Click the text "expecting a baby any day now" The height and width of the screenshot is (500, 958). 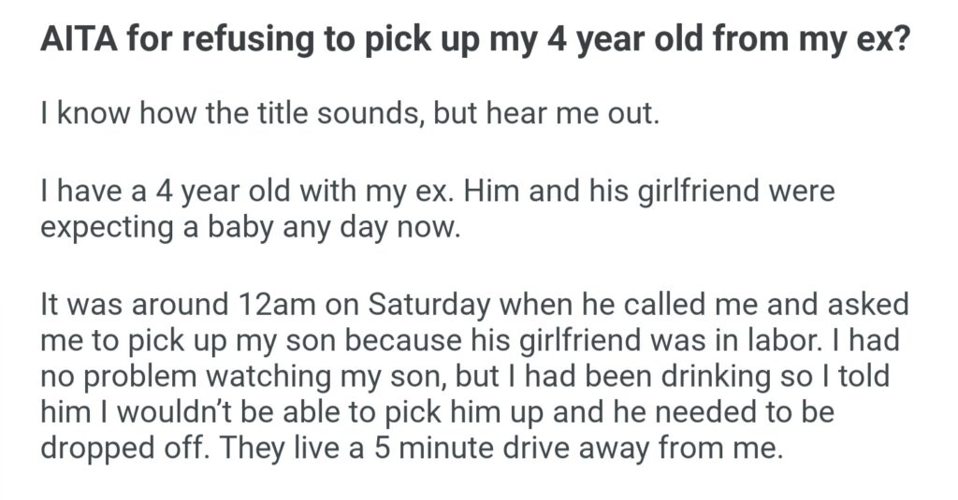(251, 228)
